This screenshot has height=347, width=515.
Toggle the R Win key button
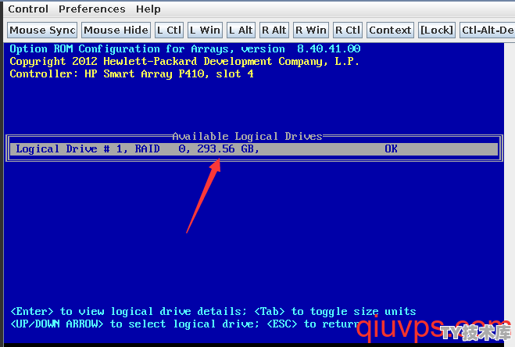point(311,30)
